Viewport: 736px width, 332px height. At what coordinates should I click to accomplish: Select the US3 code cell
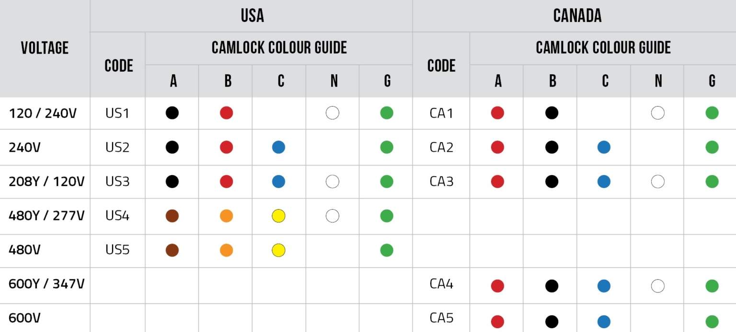tap(117, 182)
